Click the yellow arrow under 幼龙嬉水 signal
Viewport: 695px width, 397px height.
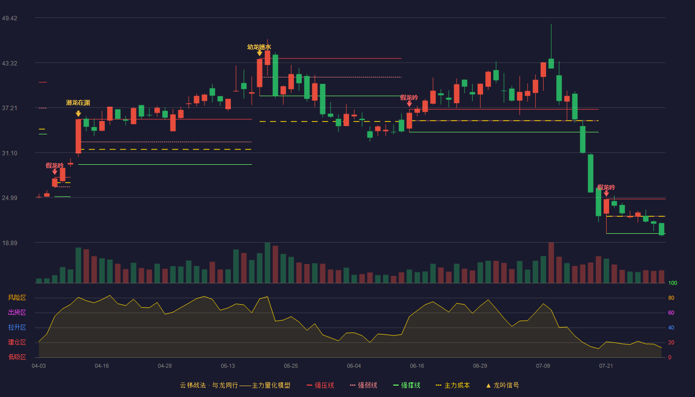(x=260, y=53)
